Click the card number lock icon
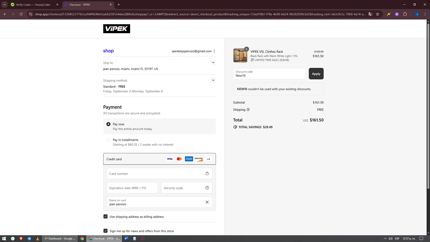 tap(207, 173)
